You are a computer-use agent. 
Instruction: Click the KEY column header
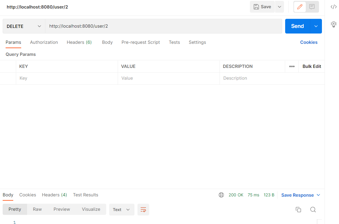[x=24, y=66]
